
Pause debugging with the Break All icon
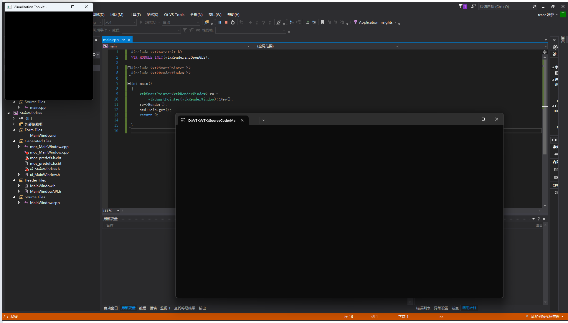(219, 22)
